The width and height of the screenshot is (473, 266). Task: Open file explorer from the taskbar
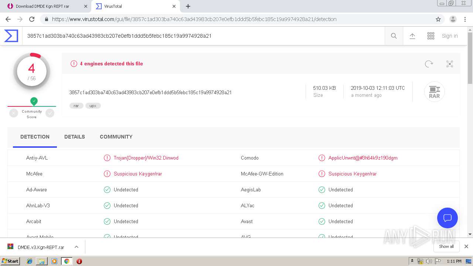click(x=42, y=261)
